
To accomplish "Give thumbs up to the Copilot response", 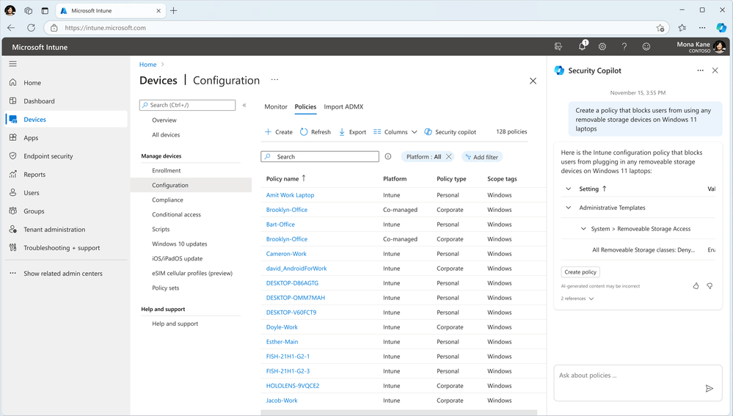I will (696, 286).
